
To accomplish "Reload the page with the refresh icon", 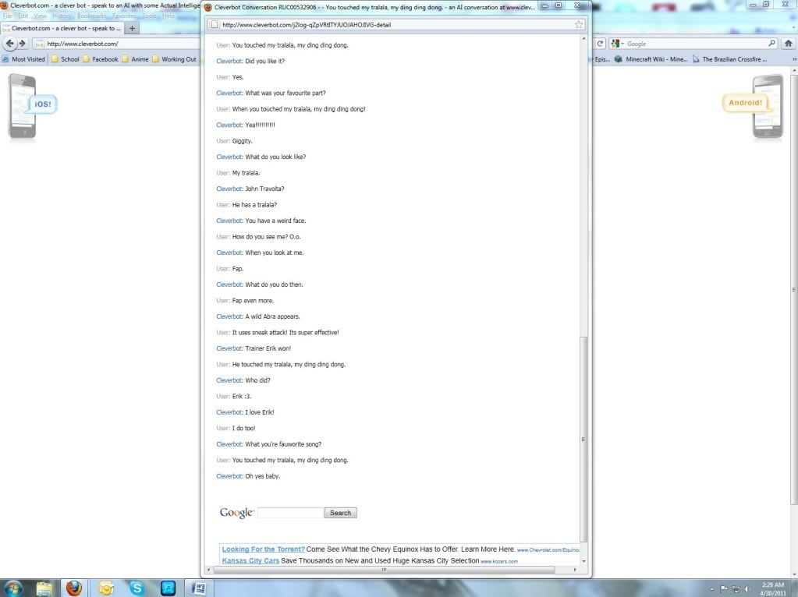I will [x=601, y=44].
